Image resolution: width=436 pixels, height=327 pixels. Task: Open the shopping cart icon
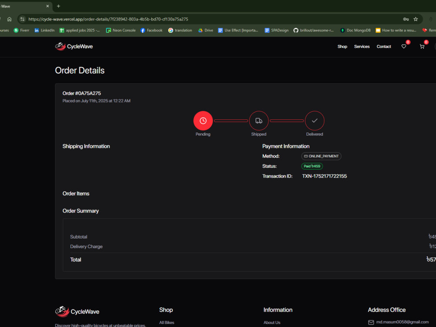coord(422,47)
